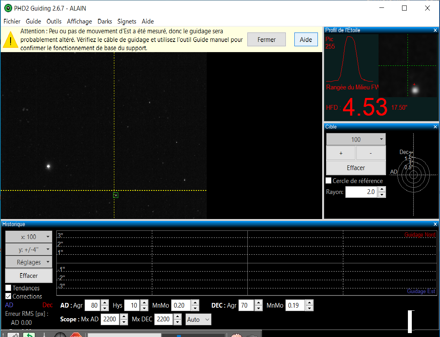Tick the Cercle de référence checkbox
The image size is (440, 337).
point(328,181)
